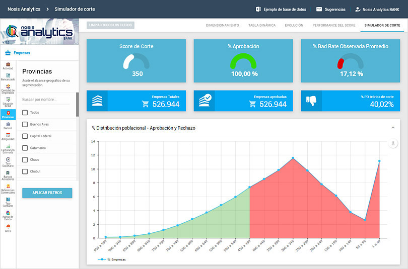408x269 pixels.
Task: Select the Simulador de Corte tab
Action: [382, 25]
